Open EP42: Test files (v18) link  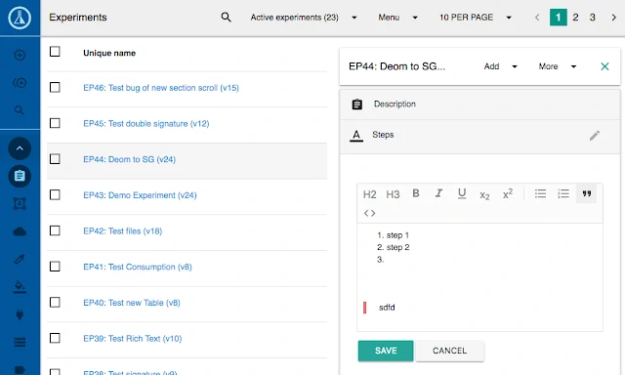click(122, 230)
